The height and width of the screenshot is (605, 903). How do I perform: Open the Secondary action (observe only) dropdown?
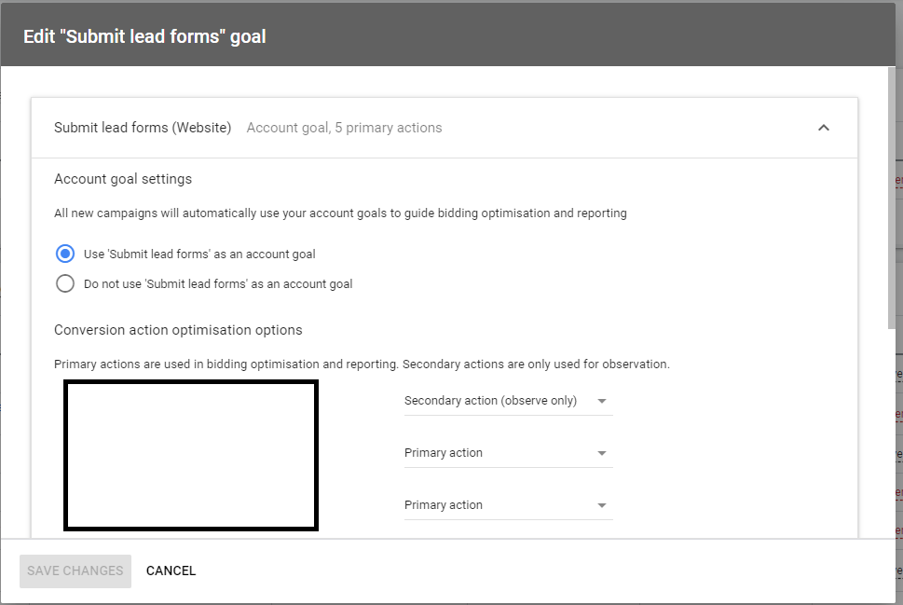tap(508, 400)
